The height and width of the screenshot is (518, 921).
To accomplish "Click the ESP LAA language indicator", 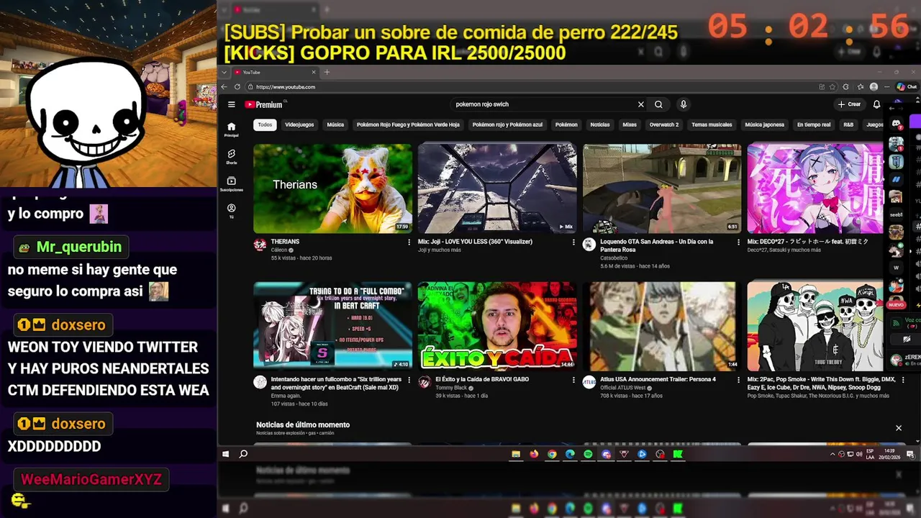I will pos(870,454).
